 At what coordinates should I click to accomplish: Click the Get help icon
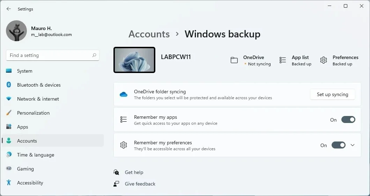pos(116,172)
